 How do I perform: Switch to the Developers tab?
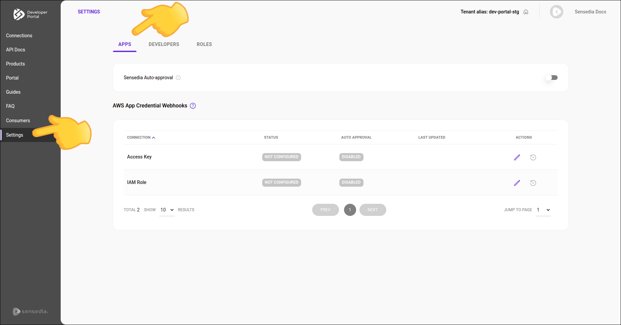(164, 44)
